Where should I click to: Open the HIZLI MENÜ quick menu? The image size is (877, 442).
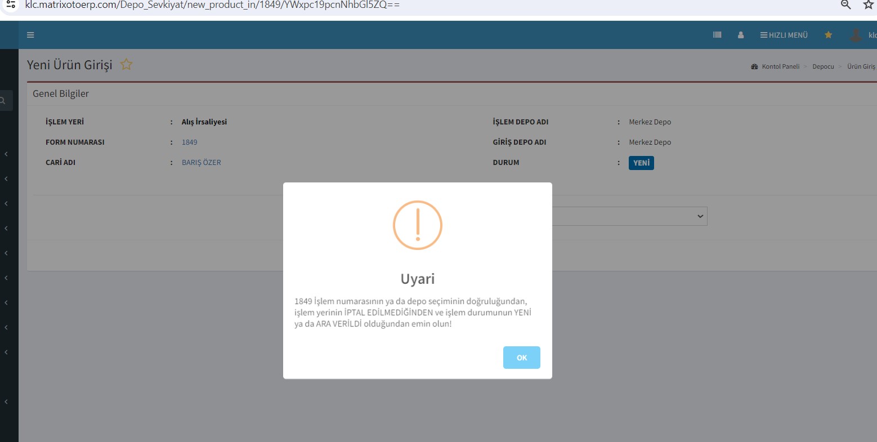pos(784,35)
